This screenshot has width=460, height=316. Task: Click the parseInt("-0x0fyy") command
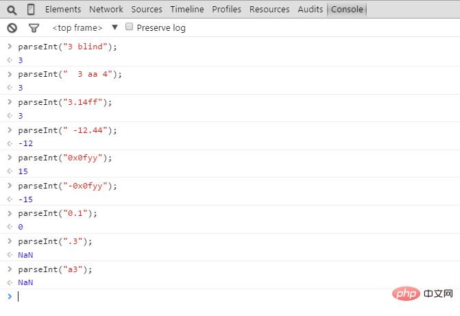(67, 186)
